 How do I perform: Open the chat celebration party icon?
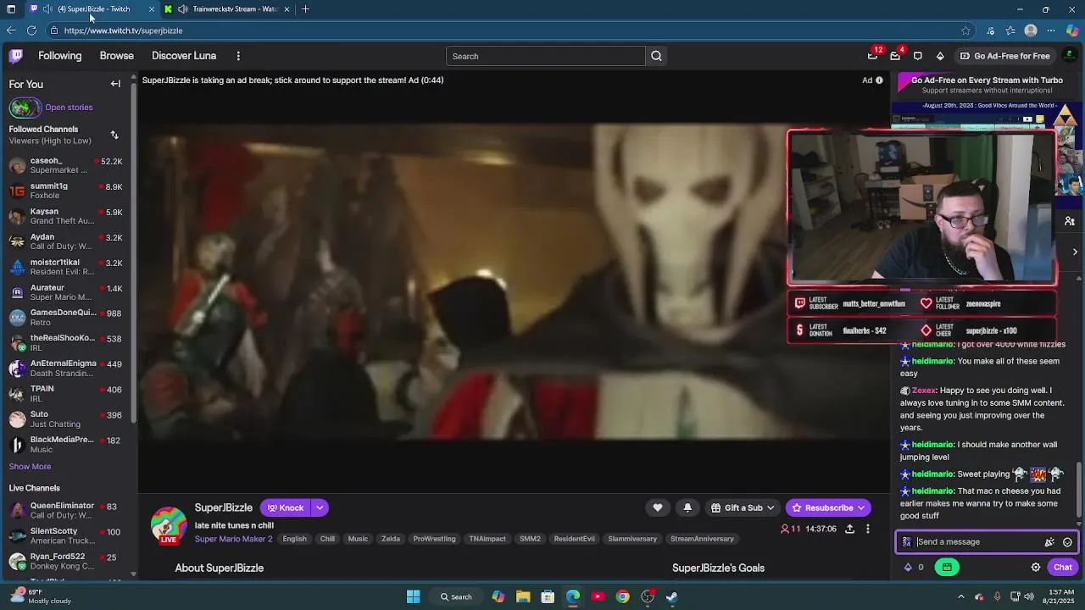coord(1049,542)
